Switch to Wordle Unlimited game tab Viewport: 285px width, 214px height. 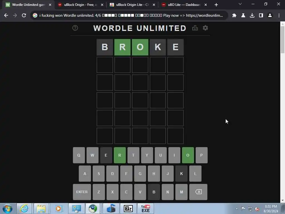[28, 5]
